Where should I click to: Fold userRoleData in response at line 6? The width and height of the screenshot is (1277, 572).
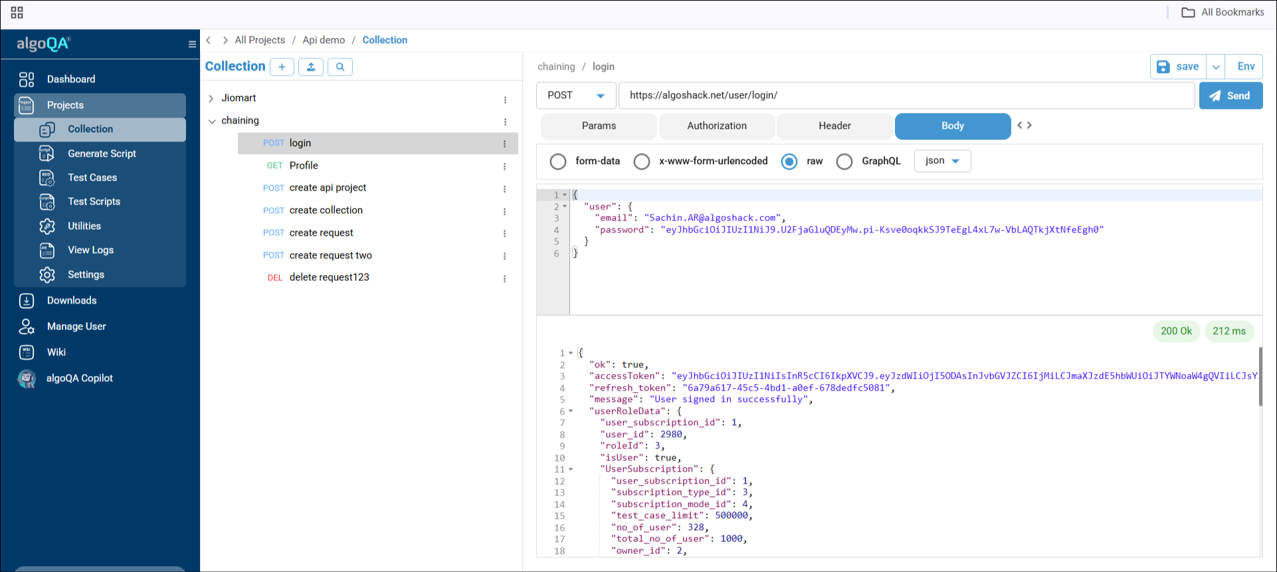[x=571, y=411]
